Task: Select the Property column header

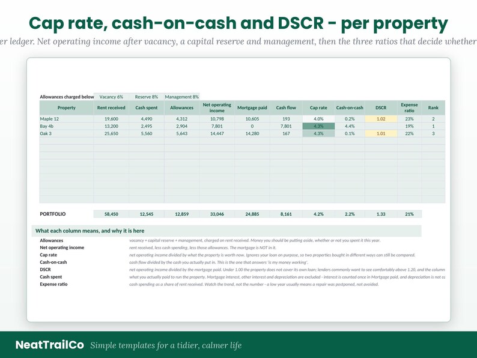Action: click(66, 108)
